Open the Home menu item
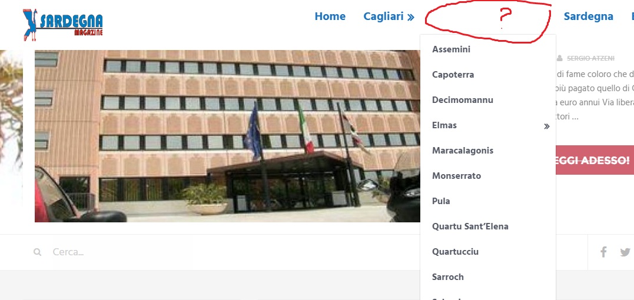This screenshot has width=634, height=300. click(330, 16)
